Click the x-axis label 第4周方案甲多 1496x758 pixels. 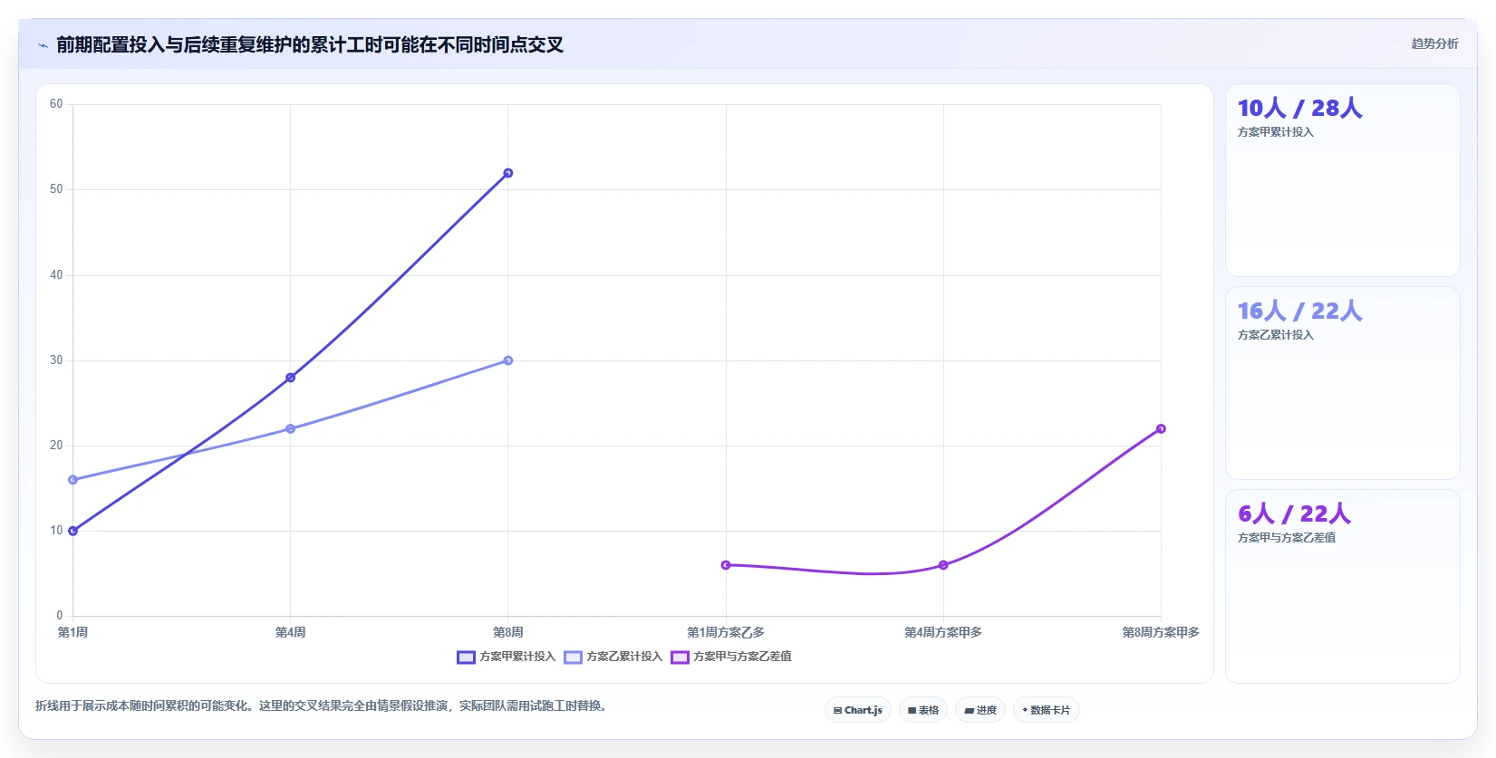[943, 632]
